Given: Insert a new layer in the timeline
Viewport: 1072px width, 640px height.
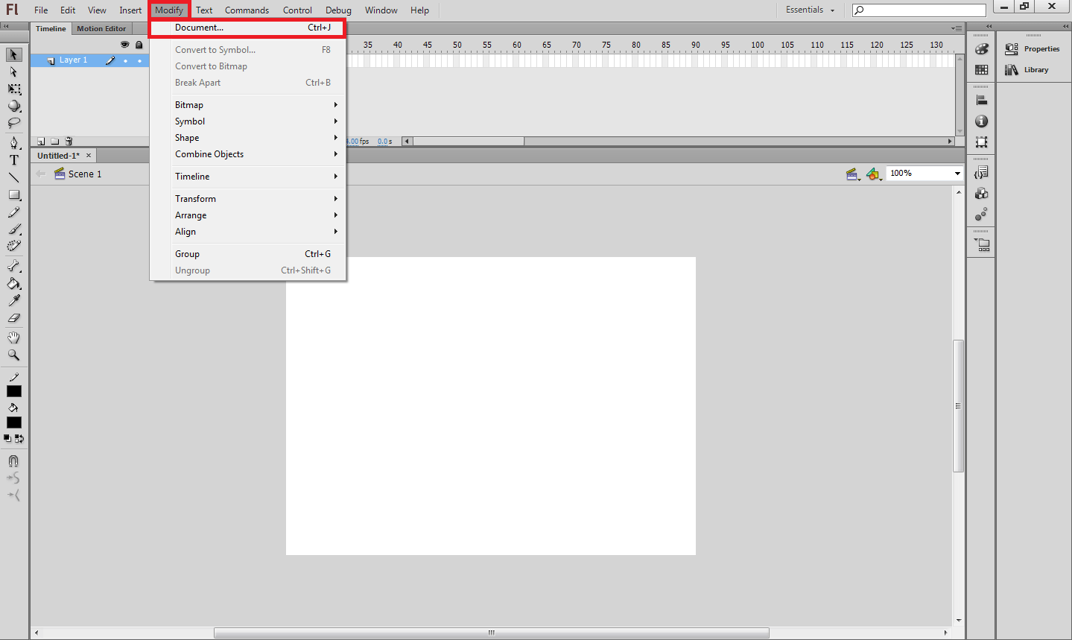Looking at the screenshot, I should point(40,141).
